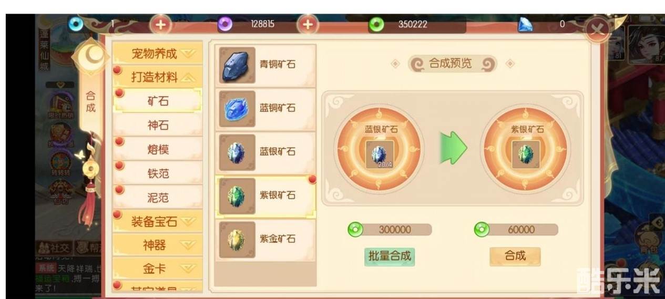The height and width of the screenshot is (299, 665).
Task: Expand the 金卡 category
Action: [158, 269]
